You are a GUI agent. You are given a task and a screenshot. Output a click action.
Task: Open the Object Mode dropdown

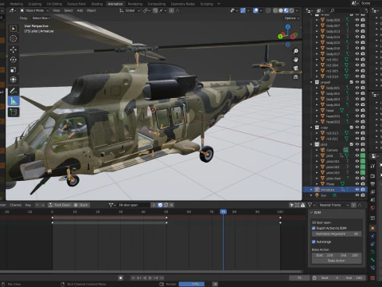coord(34,10)
